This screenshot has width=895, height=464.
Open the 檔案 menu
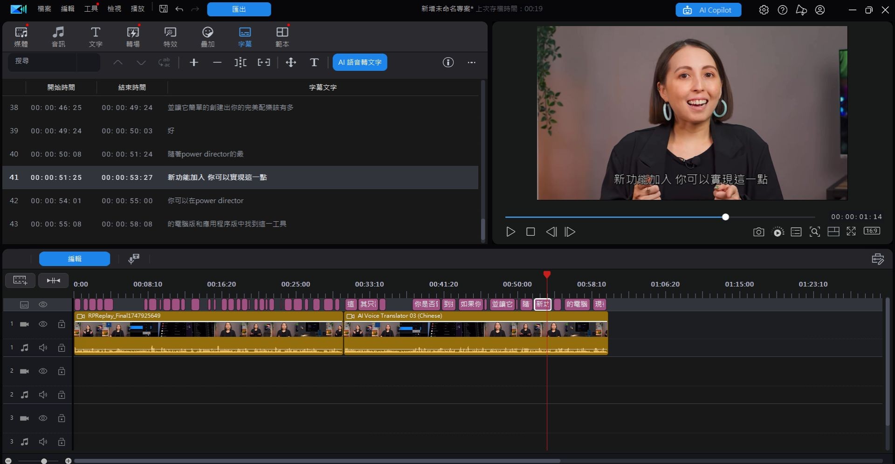tap(44, 9)
